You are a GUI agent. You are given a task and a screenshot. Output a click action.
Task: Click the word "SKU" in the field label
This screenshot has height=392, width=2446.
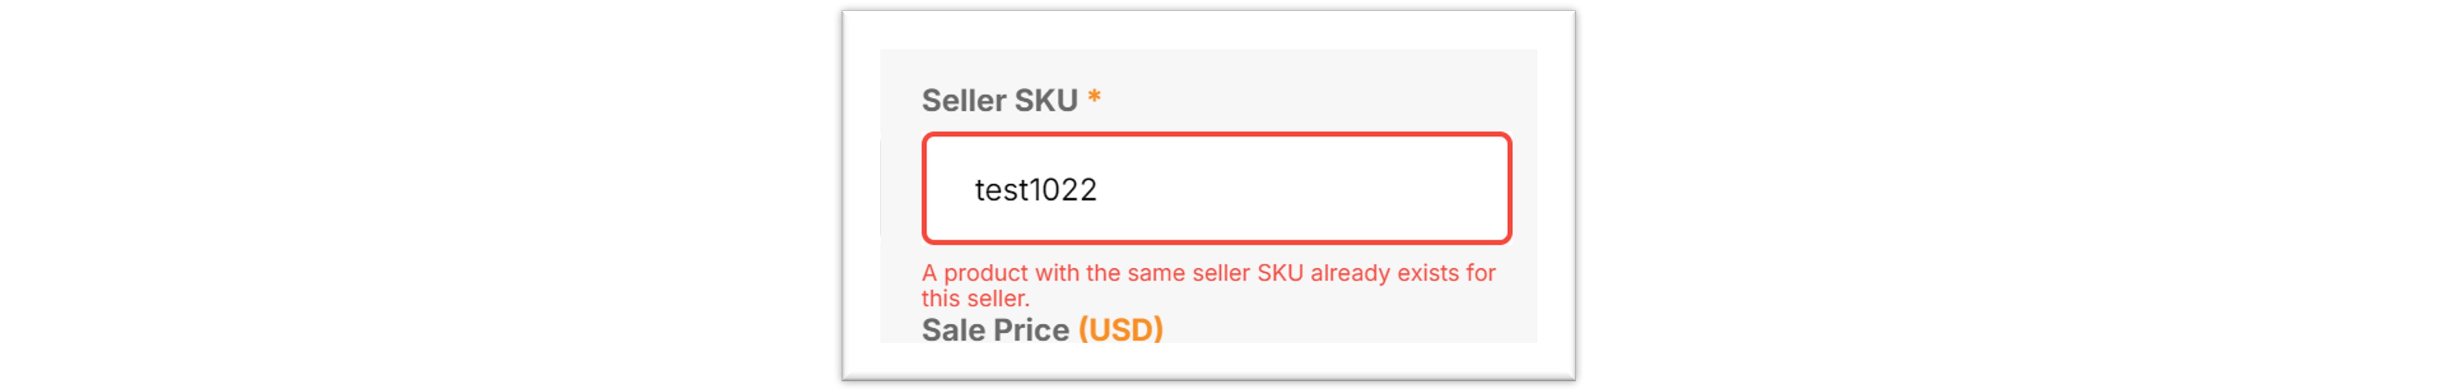coord(1046,100)
